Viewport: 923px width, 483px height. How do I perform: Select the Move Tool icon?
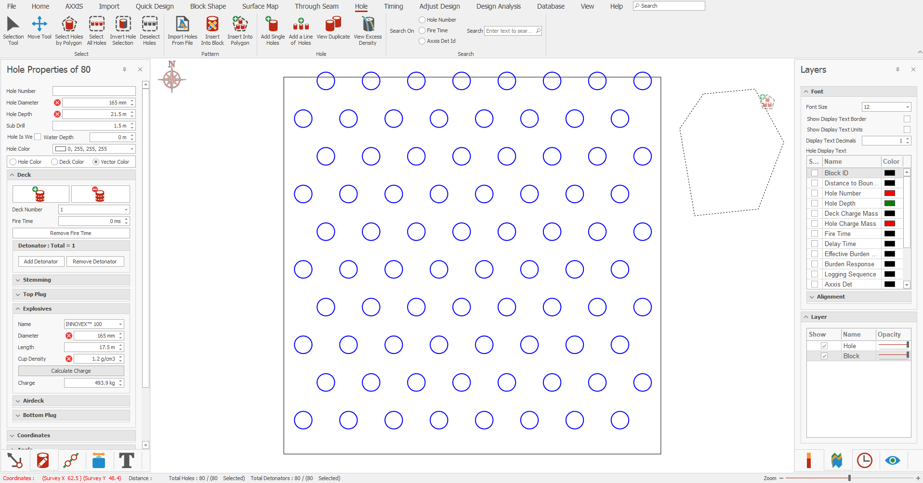coord(40,24)
